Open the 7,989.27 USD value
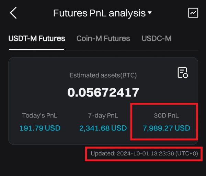 coord(167,128)
